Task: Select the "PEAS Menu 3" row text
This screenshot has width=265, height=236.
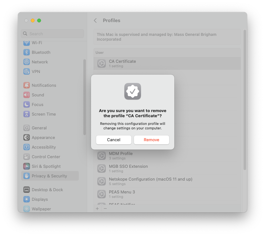Action: coord(122,192)
